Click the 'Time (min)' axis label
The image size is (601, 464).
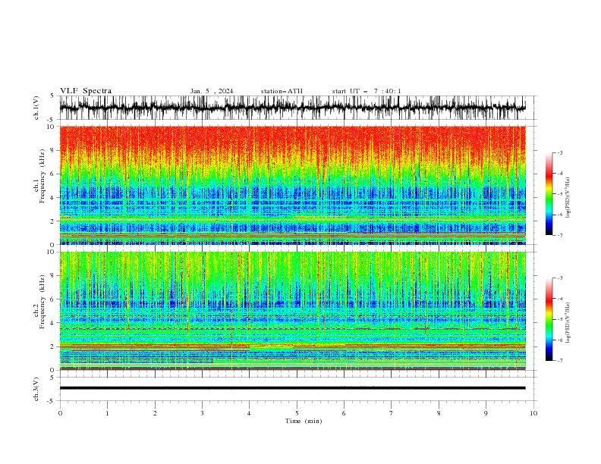pos(304,421)
